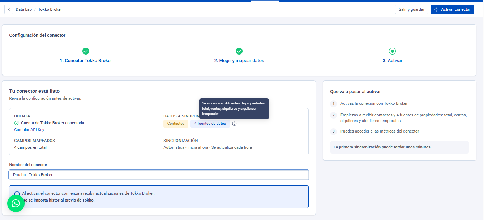484x220 pixels.
Task: Click the 4 fuentes de datos tag
Action: coord(210,124)
